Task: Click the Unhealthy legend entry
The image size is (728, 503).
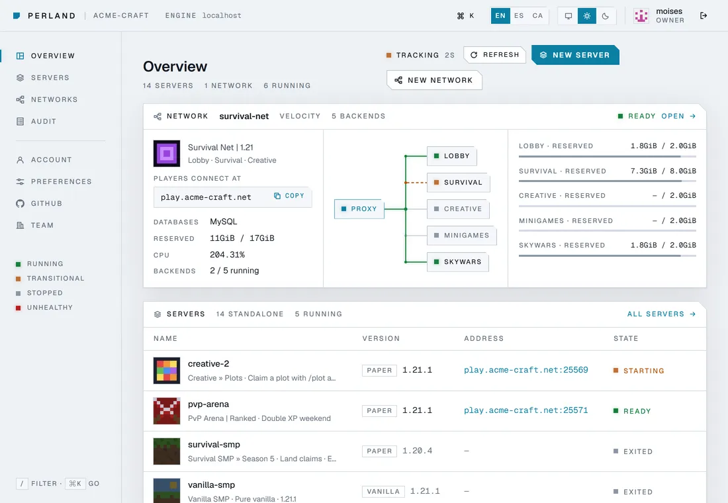Action: coord(44,308)
